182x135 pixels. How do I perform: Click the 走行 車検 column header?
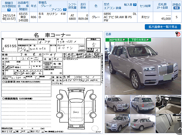[x=83, y=6]
